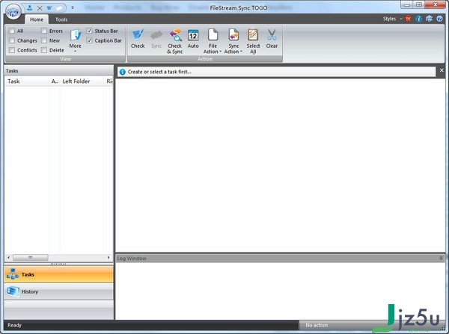This screenshot has height=334, width=449.
Task: Open the quick access toolbar customize arrow
Action: coord(73,7)
